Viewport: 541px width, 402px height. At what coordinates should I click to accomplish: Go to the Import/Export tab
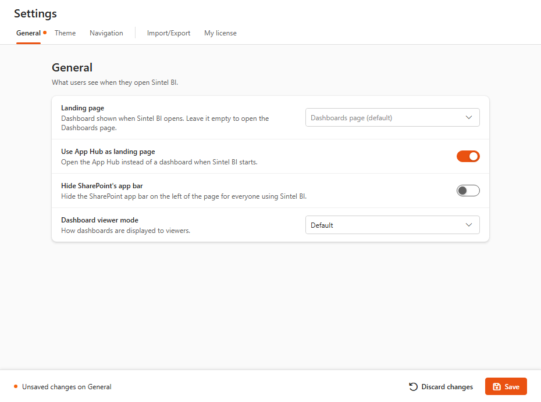(x=169, y=33)
